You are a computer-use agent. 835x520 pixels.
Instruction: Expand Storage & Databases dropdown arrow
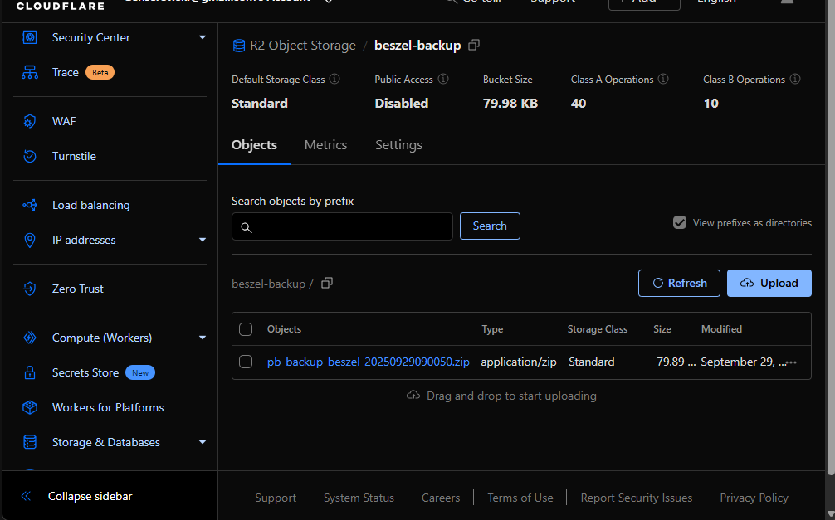tap(203, 442)
